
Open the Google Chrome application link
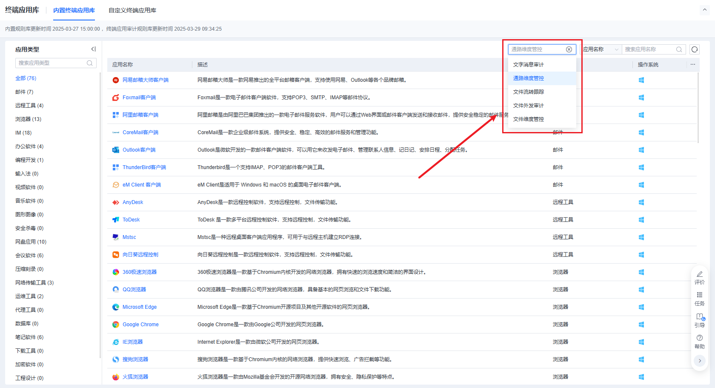[x=140, y=325]
